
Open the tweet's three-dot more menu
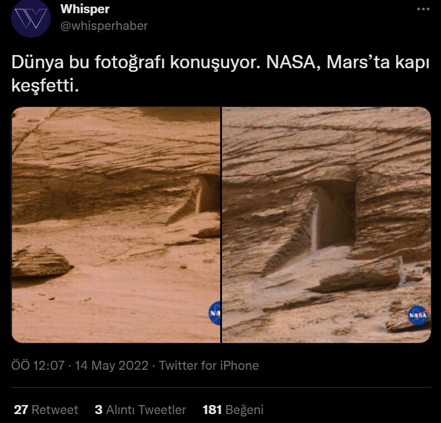pos(422,10)
